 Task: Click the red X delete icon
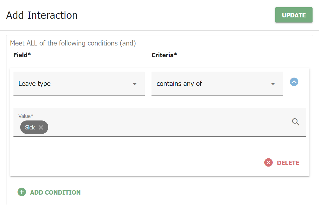[268, 163]
